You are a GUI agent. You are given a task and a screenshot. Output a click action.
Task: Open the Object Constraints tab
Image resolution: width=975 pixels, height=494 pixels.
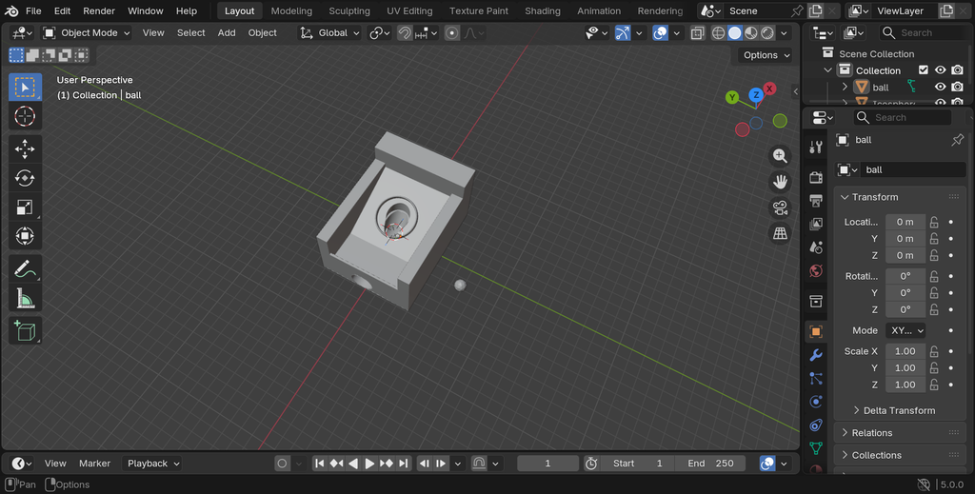point(816,425)
